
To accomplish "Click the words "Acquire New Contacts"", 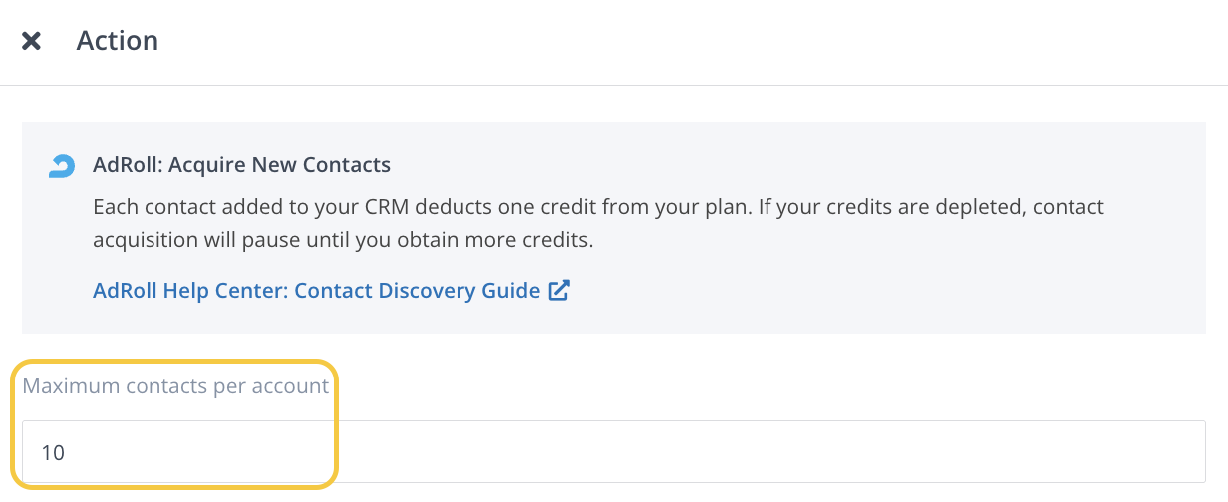I will [280, 164].
